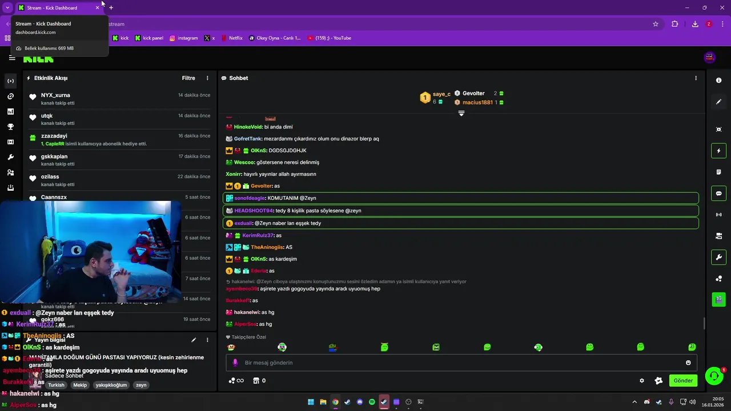Select NYX_xurna follow event in activity feed
The height and width of the screenshot is (411, 731).
pos(120,99)
